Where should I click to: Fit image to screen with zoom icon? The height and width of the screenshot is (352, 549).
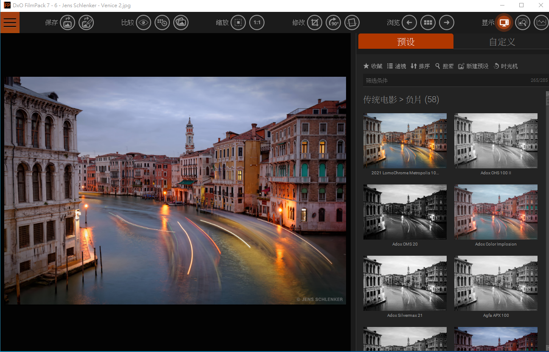[x=238, y=22]
